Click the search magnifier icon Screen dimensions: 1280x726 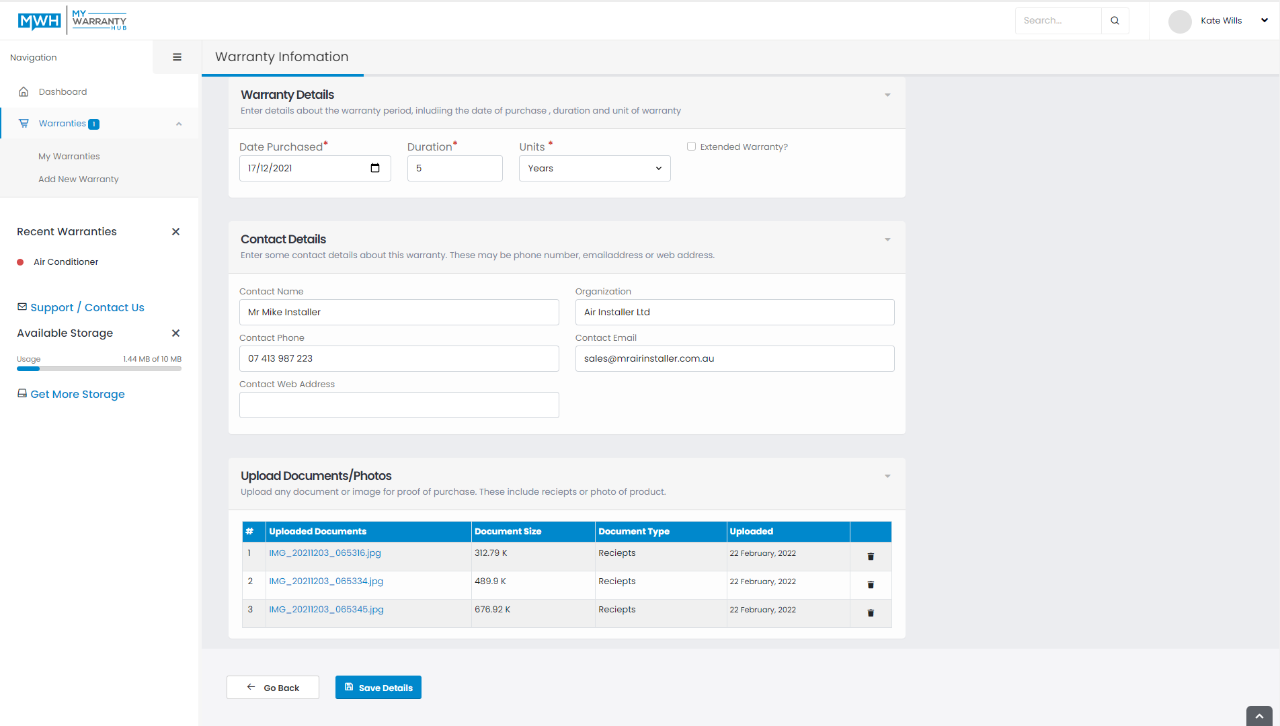coord(1115,21)
